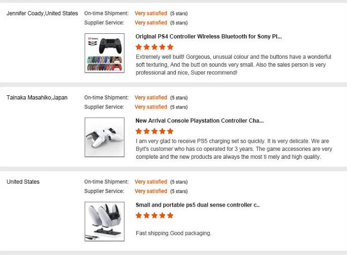
Task: Click the 'Extremely well built!' review text
Action: [233, 65]
